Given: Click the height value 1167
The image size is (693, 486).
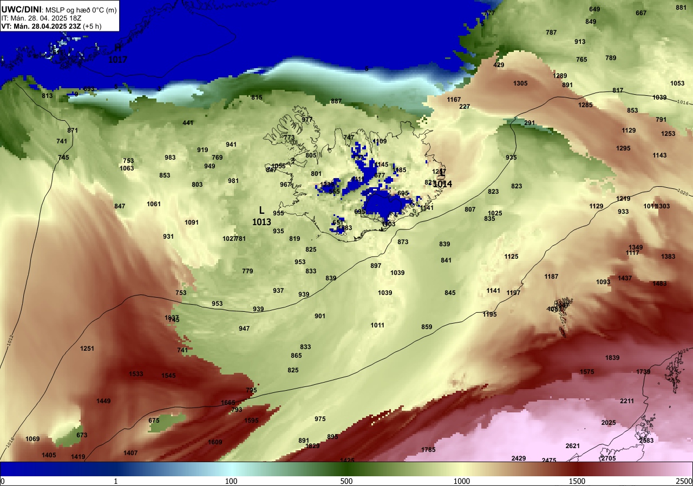Looking at the screenshot, I should tap(454, 100).
